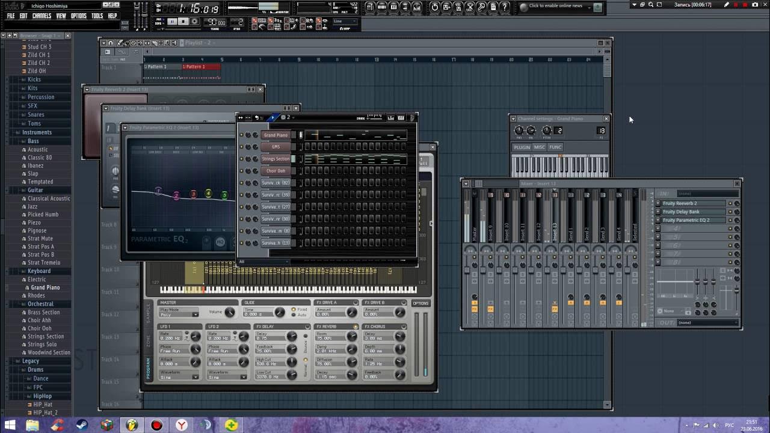Select the Strings Section channel button
Screen dimensions: 770x433
276,159
